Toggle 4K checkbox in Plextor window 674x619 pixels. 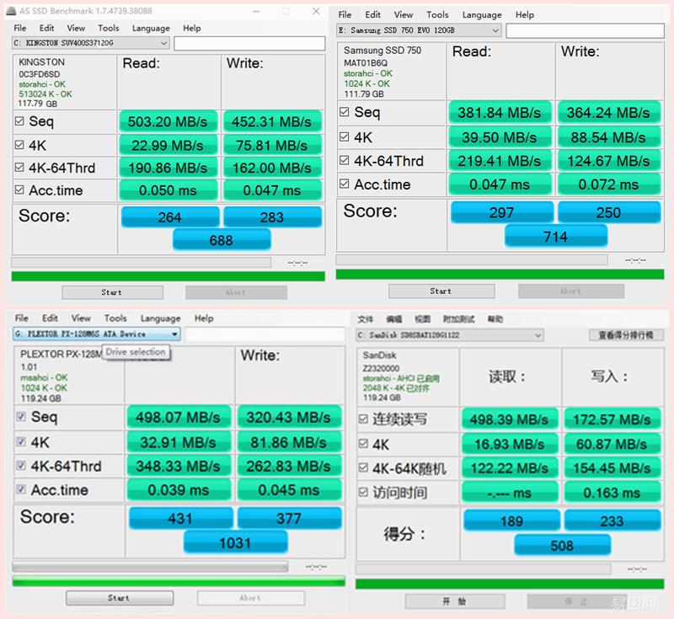point(20,441)
